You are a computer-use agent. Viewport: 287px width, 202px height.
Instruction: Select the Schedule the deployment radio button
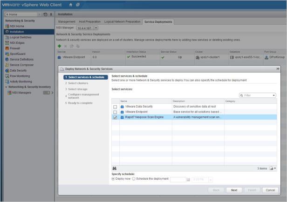point(134,179)
